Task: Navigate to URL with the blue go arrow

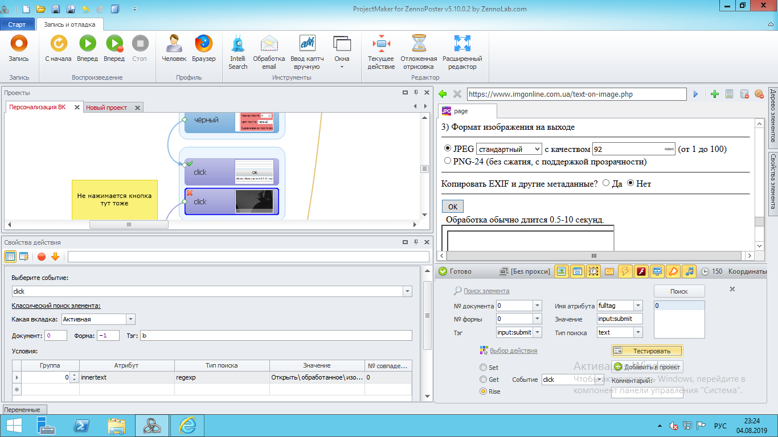Action: [x=695, y=94]
